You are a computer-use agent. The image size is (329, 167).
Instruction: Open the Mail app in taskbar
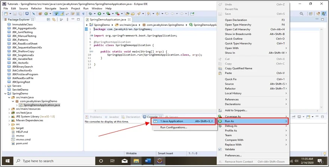tap(124, 161)
